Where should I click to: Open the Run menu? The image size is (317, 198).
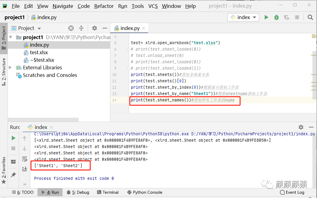click(x=122, y=6)
